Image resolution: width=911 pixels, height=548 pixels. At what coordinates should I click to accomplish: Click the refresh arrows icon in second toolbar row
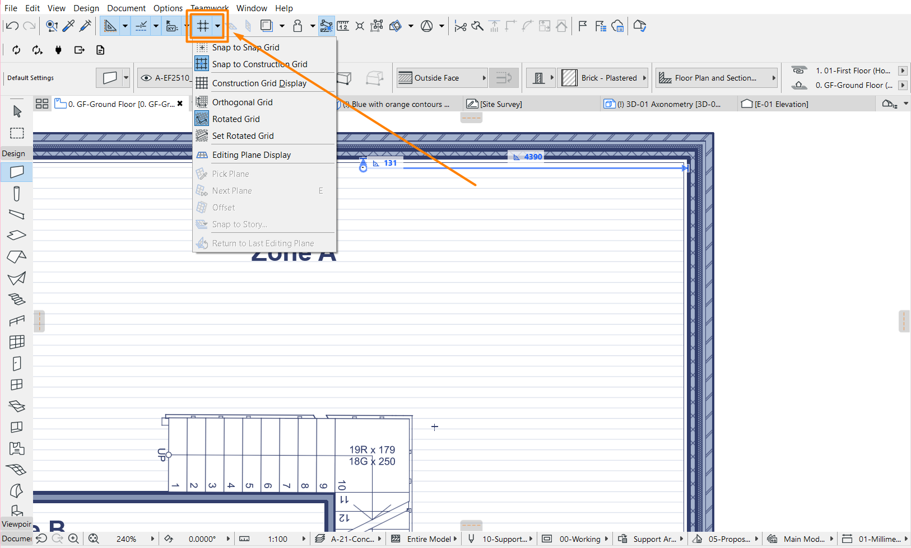[x=16, y=50]
